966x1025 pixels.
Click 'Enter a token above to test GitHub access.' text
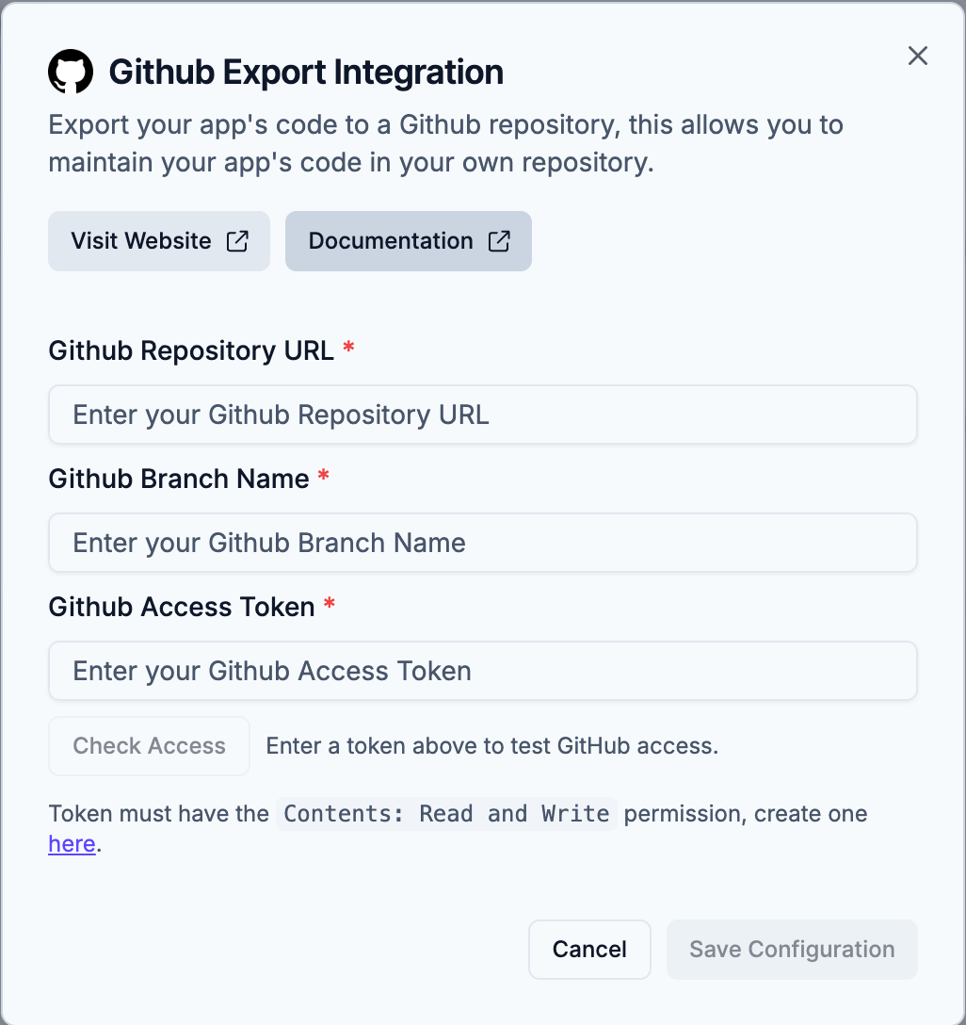point(491,746)
